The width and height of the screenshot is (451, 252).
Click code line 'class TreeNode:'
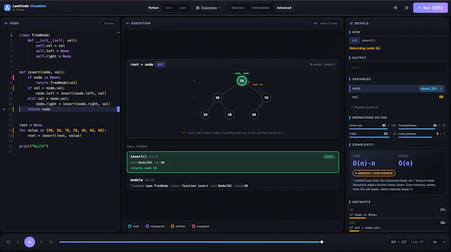(34, 35)
